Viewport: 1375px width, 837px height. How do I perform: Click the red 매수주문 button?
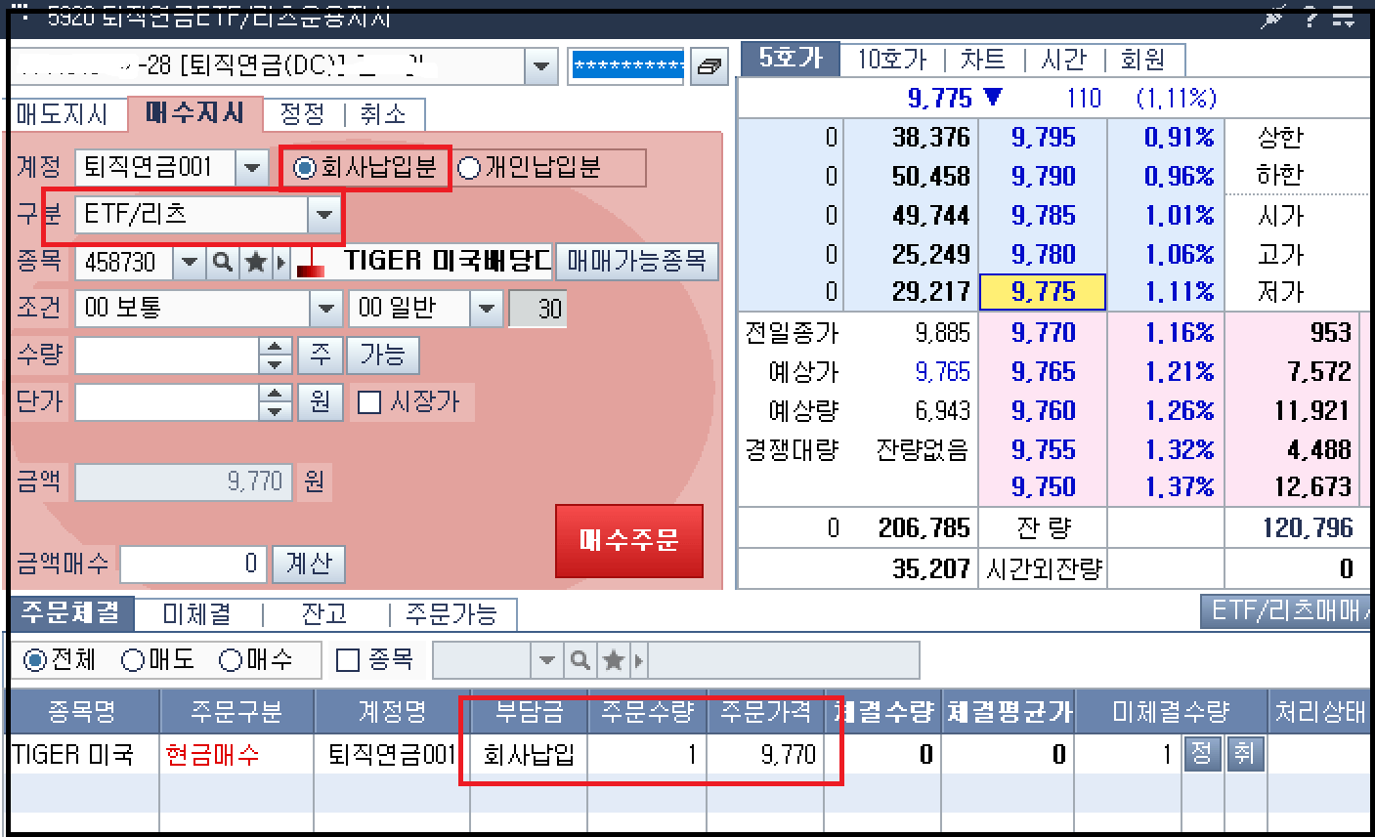coord(629,541)
